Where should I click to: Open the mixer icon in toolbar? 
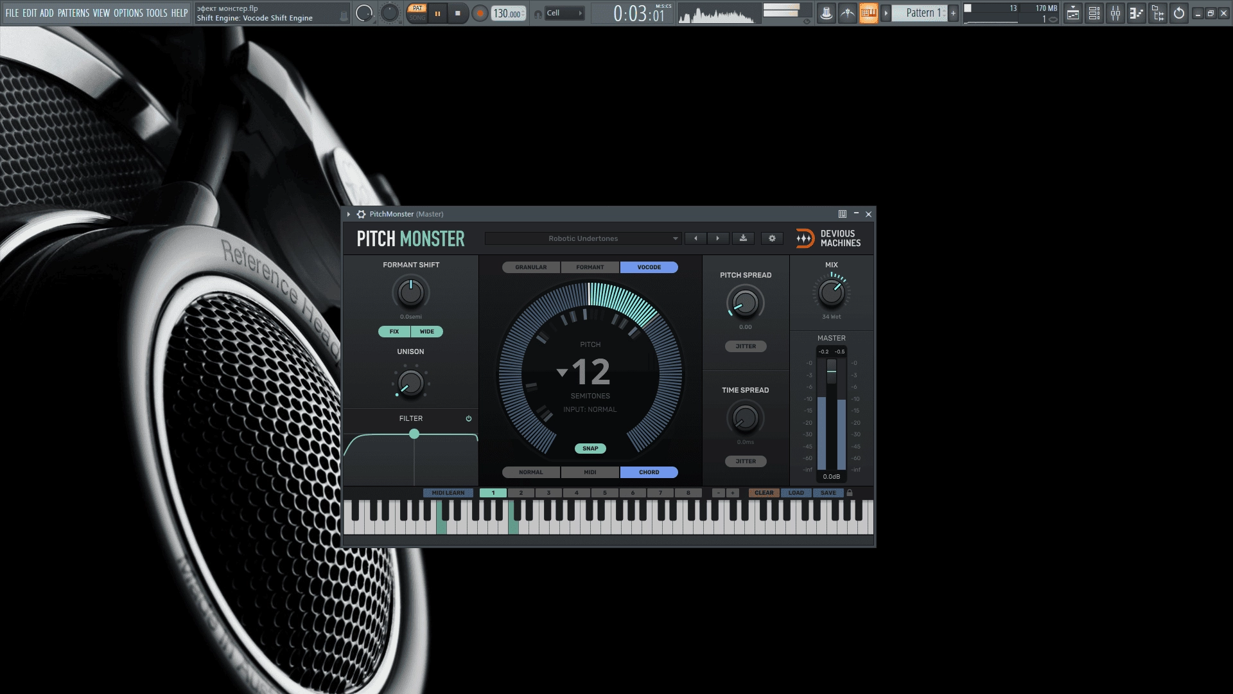pyautogui.click(x=1115, y=13)
